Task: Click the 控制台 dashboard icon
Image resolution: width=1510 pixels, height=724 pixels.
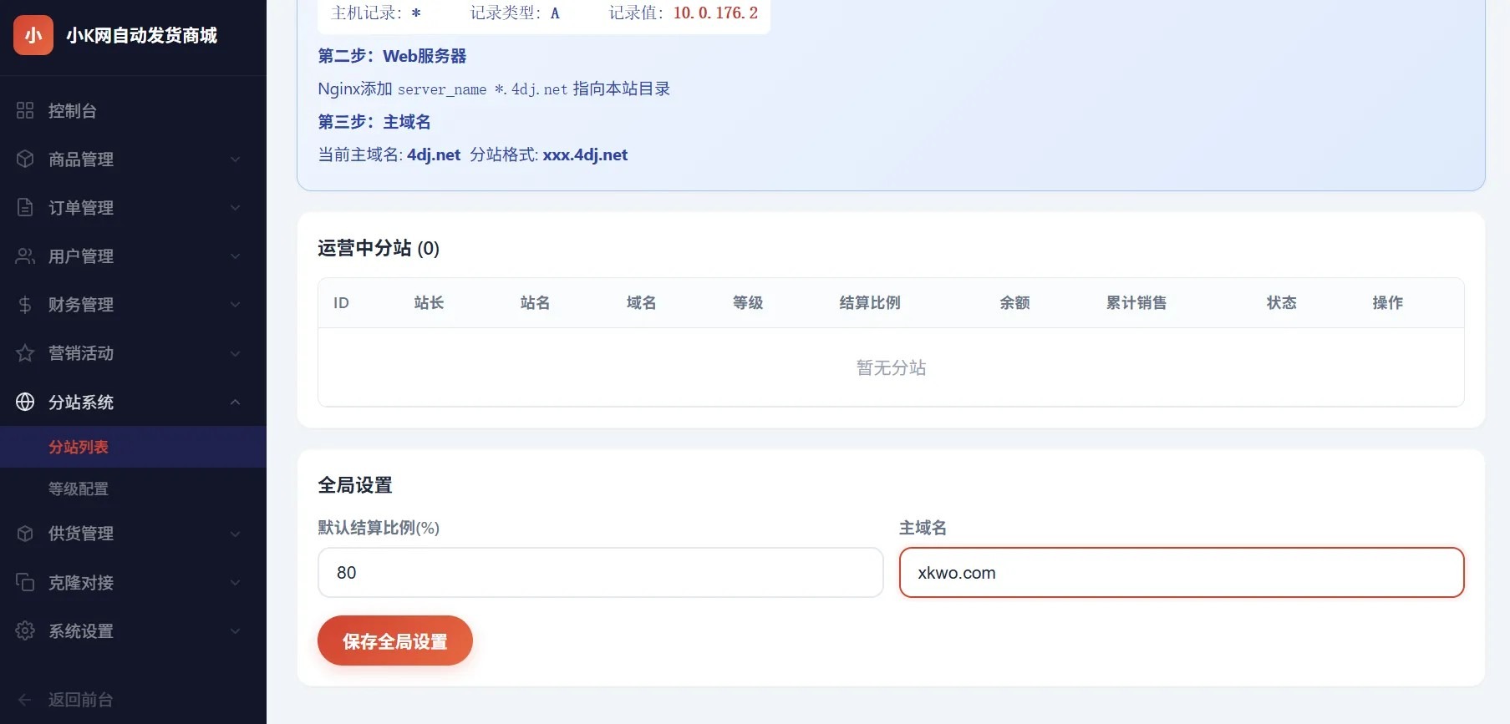Action: pos(25,109)
